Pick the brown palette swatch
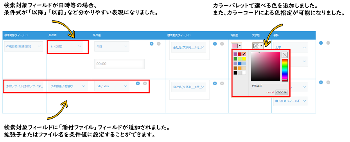Viewport: 350px width, 142px height. [235, 68]
